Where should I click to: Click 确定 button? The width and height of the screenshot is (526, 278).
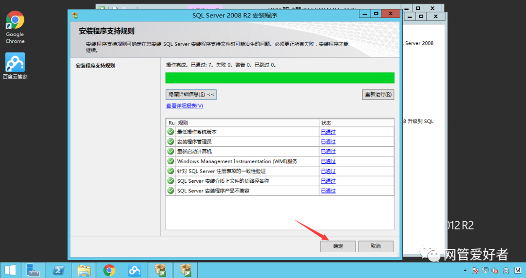[x=338, y=246]
